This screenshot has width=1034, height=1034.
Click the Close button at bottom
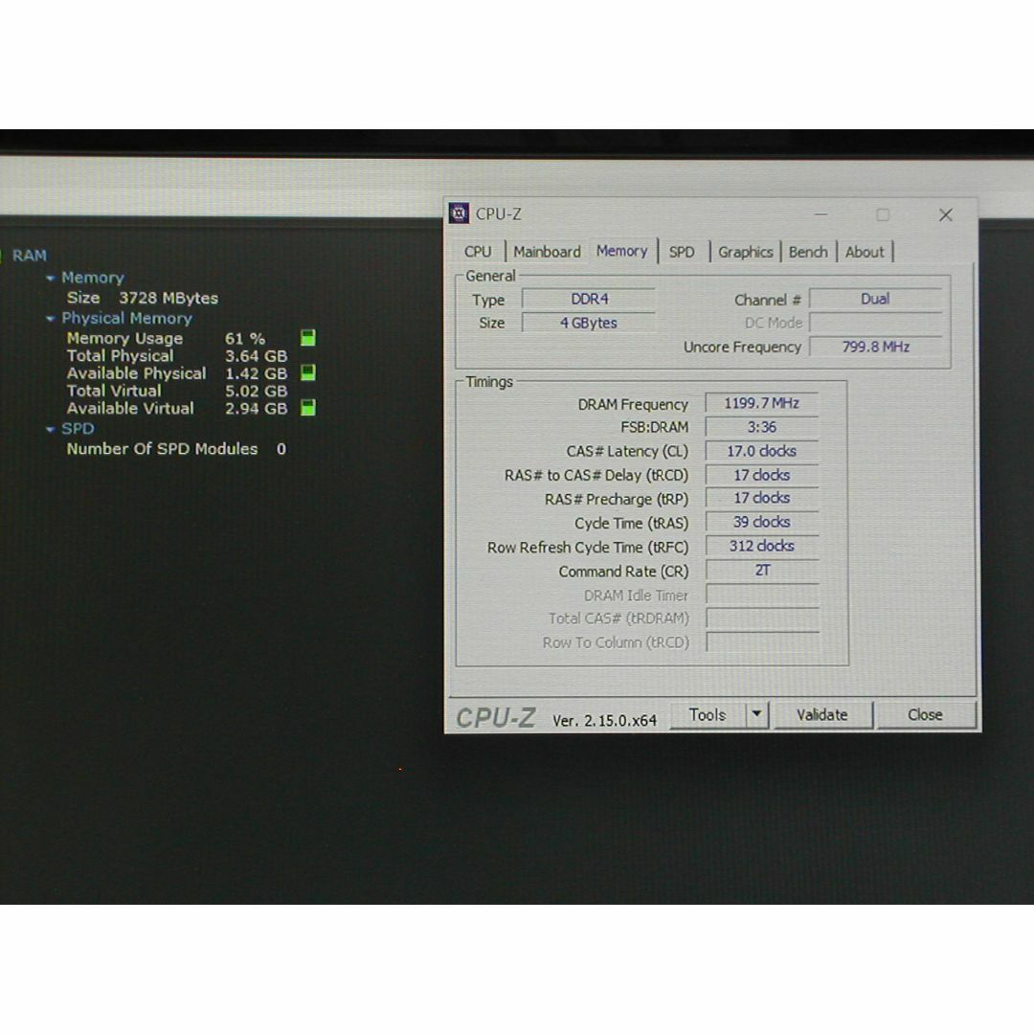coord(925,715)
